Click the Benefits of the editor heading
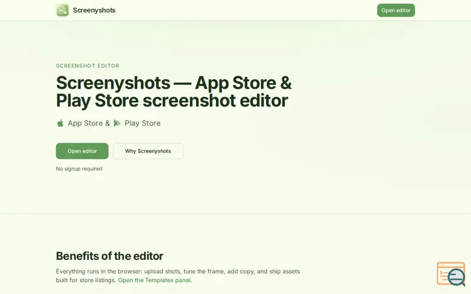This screenshot has height=294, width=471. point(110,256)
